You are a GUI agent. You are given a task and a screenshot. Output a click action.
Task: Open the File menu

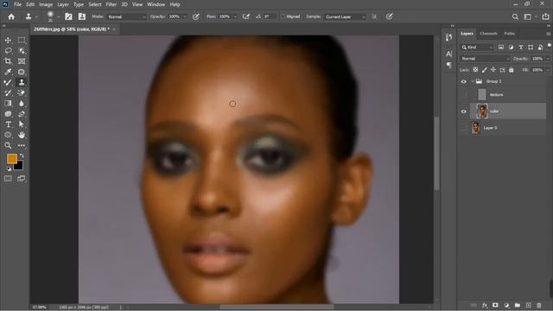click(17, 4)
